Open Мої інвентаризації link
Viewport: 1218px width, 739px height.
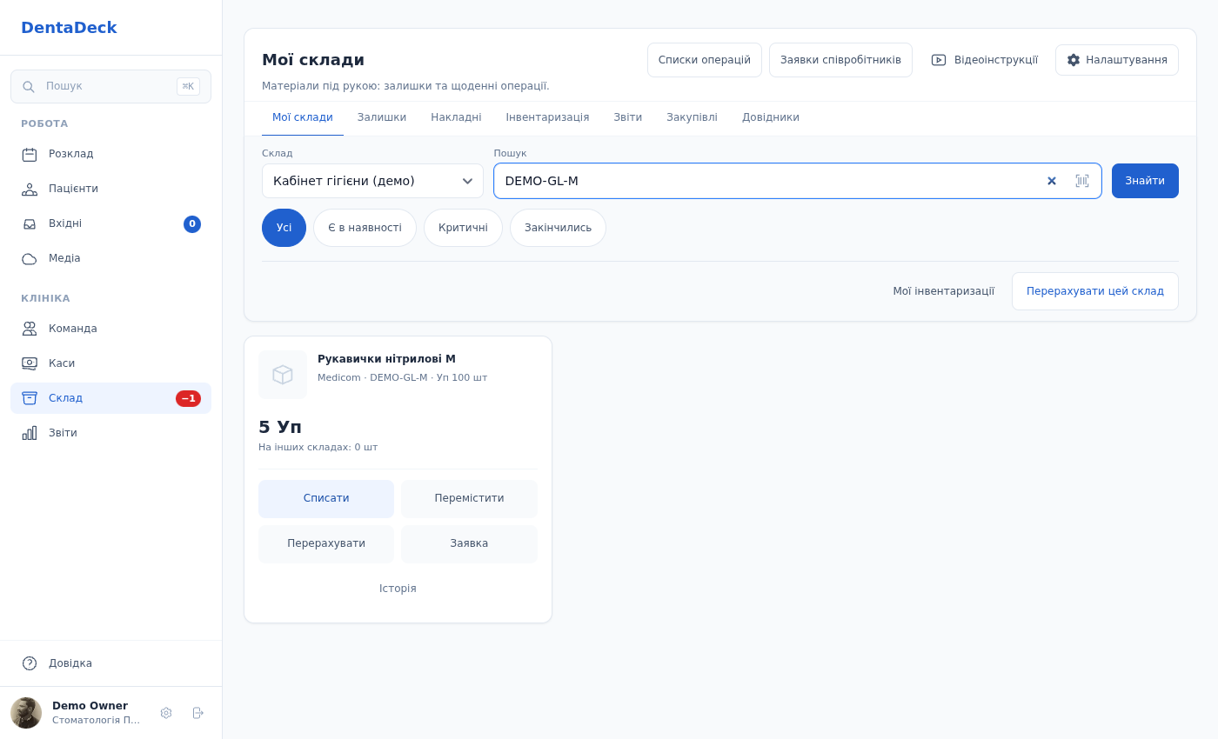click(943, 291)
